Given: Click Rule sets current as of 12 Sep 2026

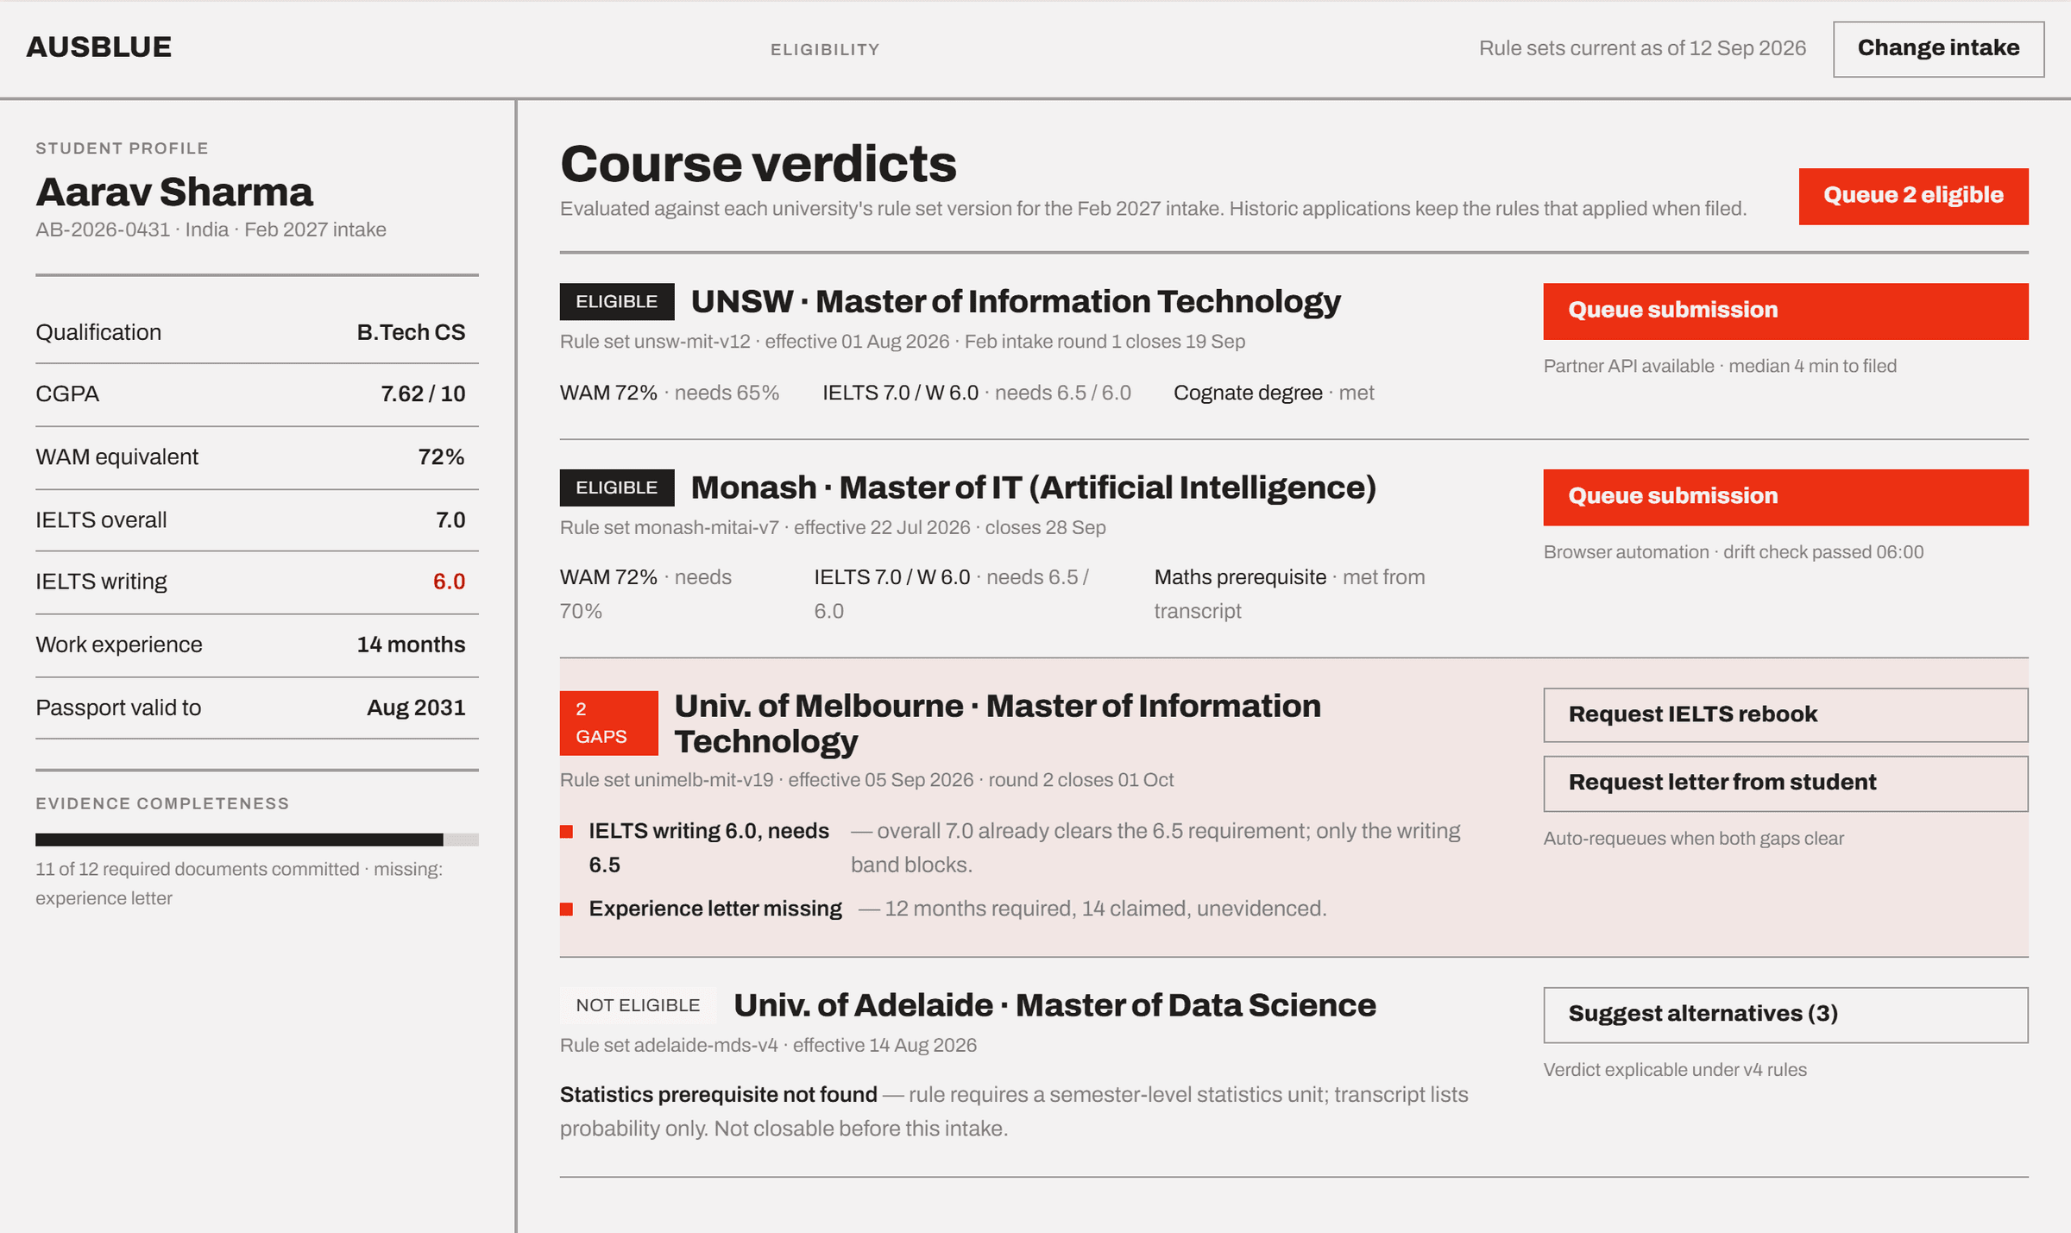Looking at the screenshot, I should tap(1642, 48).
